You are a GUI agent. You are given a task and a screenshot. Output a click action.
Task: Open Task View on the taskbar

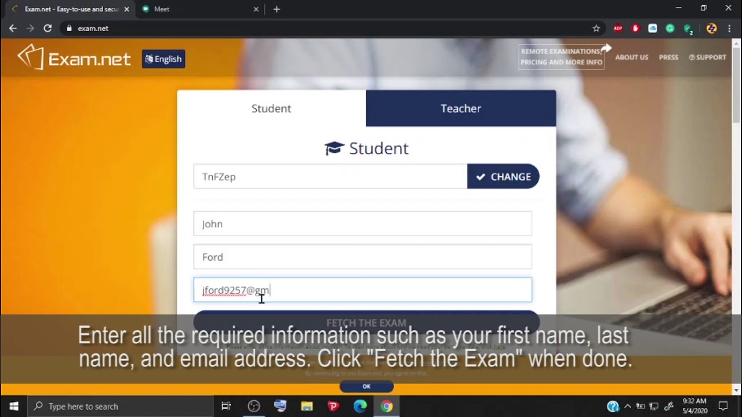226,406
